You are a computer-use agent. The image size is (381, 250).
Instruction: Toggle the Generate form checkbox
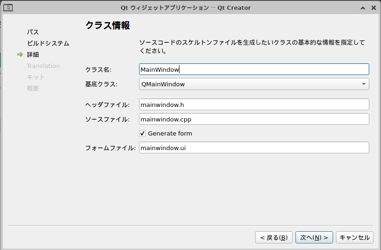142,133
